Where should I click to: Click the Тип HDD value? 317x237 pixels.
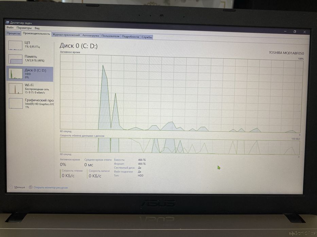[141, 175]
